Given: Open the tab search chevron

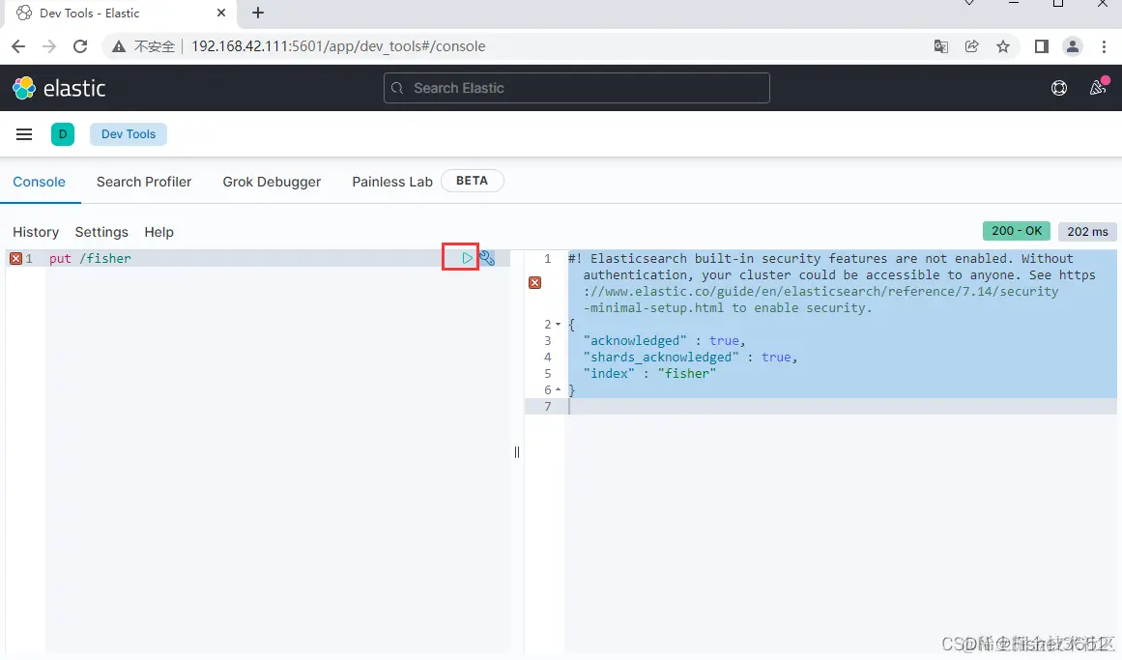Looking at the screenshot, I should [969, 4].
